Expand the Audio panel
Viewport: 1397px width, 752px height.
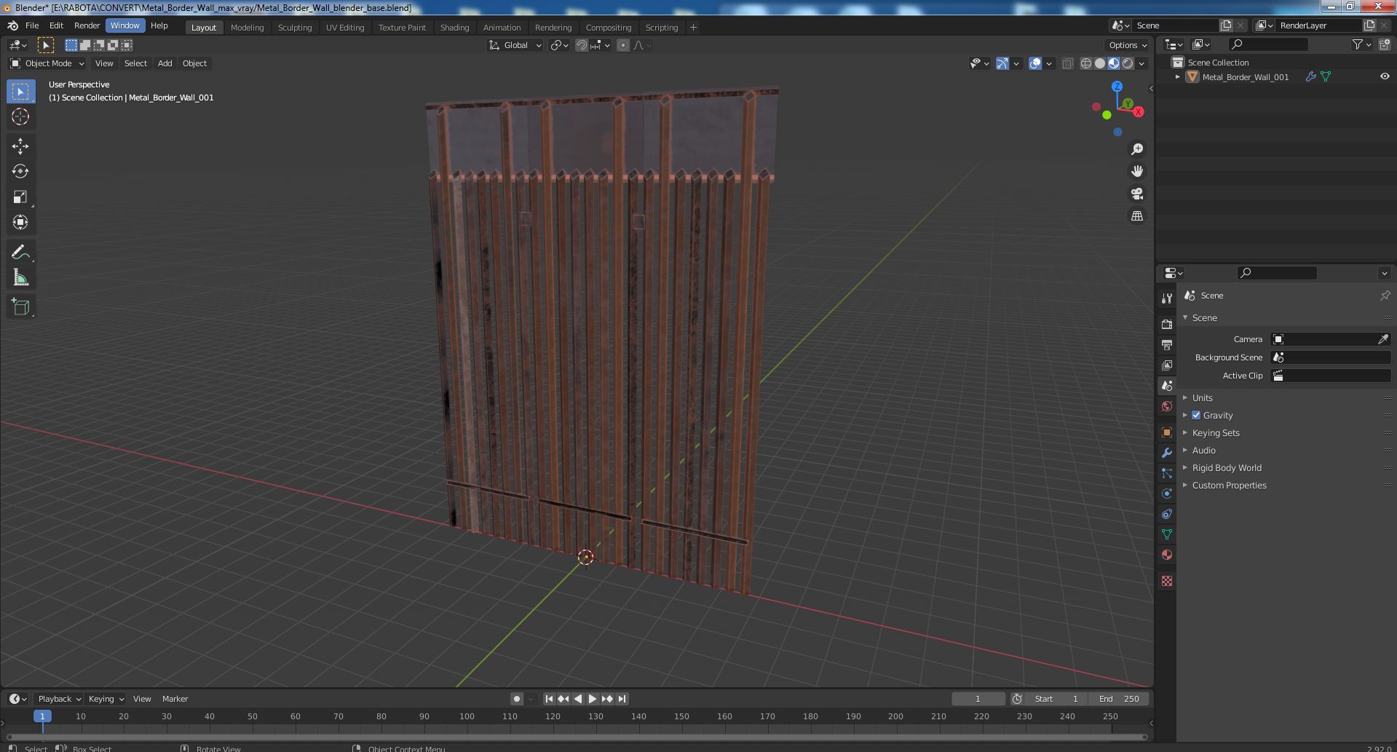1203,450
